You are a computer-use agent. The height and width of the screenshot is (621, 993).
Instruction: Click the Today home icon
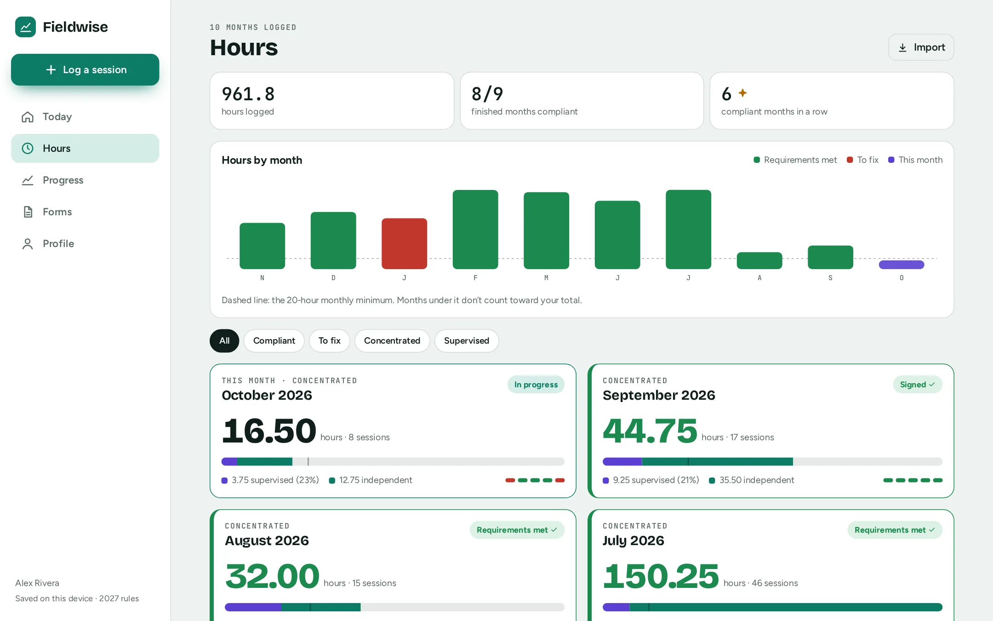[x=28, y=117]
